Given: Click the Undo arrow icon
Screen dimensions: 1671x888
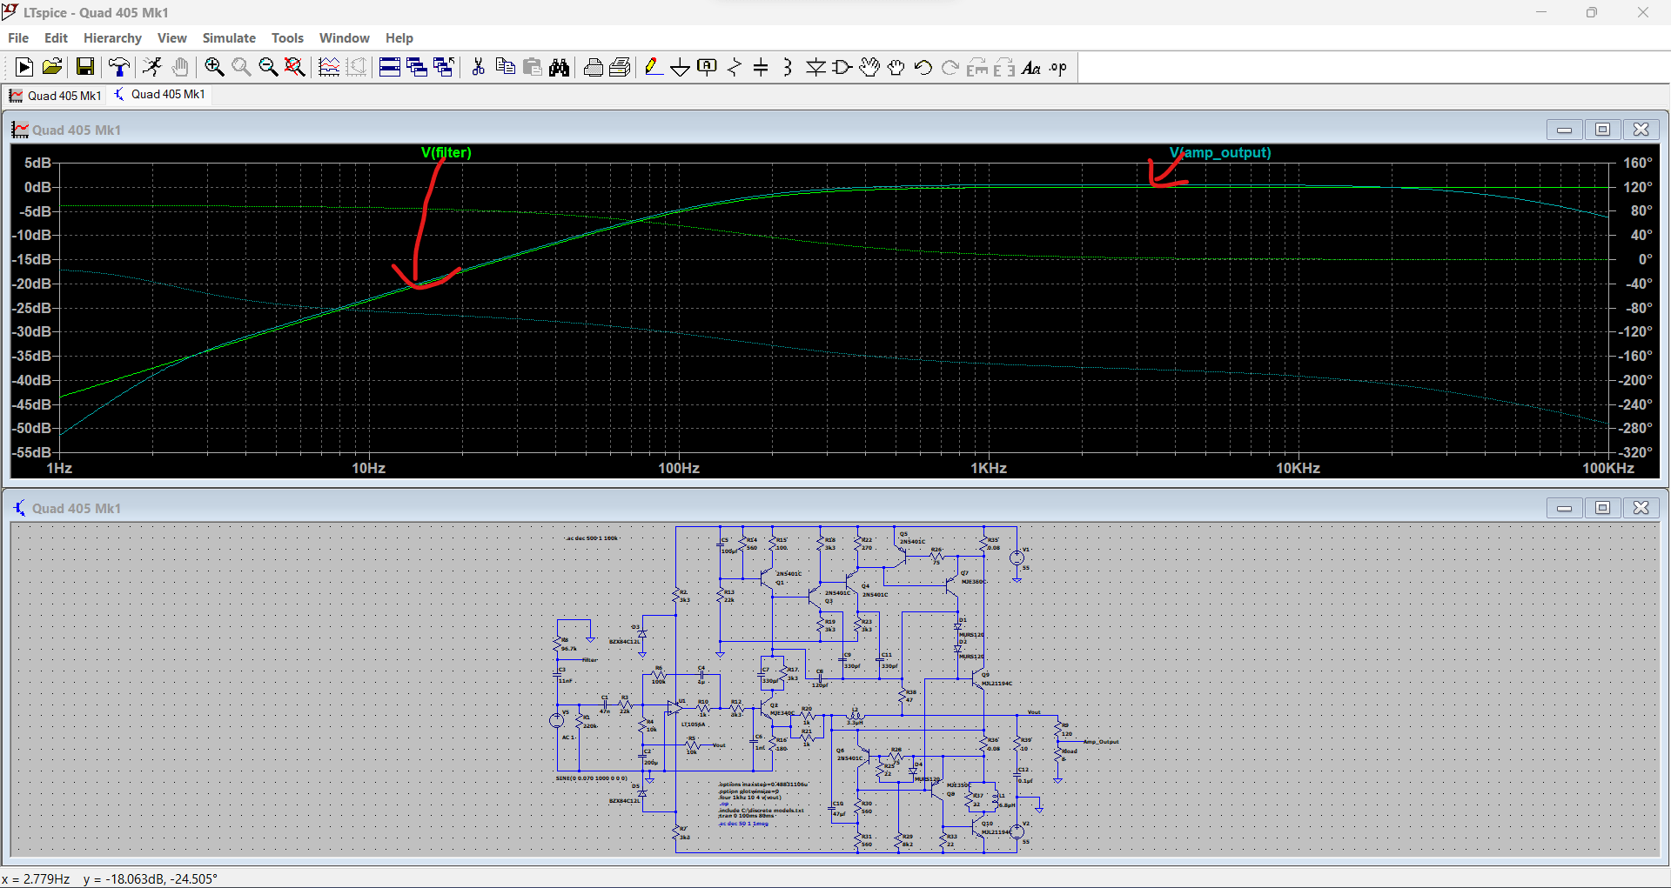Looking at the screenshot, I should click(x=923, y=67).
